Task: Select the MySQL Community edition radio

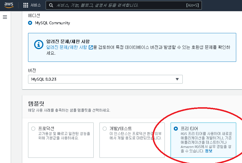Action: tap(30, 23)
